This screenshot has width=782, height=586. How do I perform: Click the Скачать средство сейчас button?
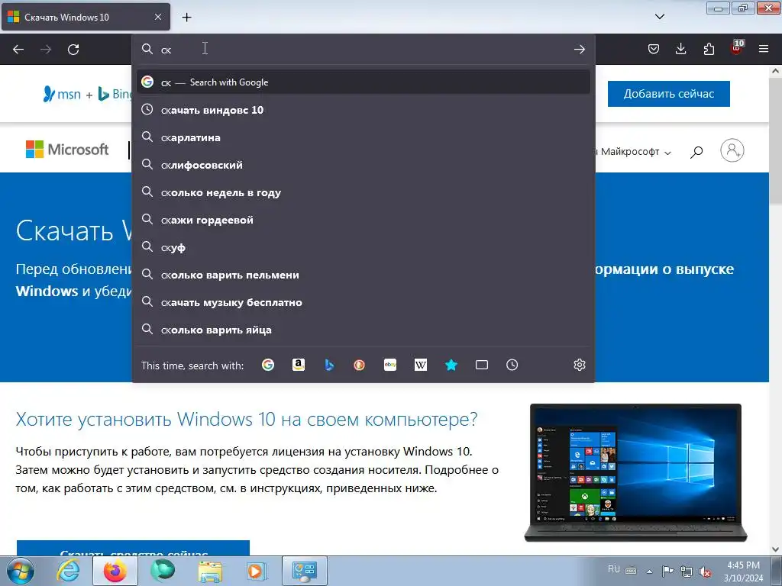[133, 548]
